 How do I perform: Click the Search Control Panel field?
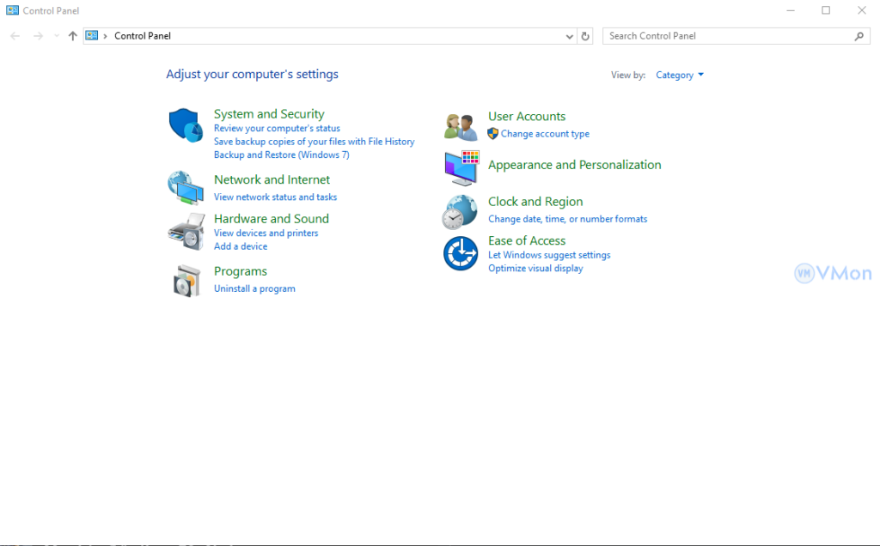coord(729,36)
